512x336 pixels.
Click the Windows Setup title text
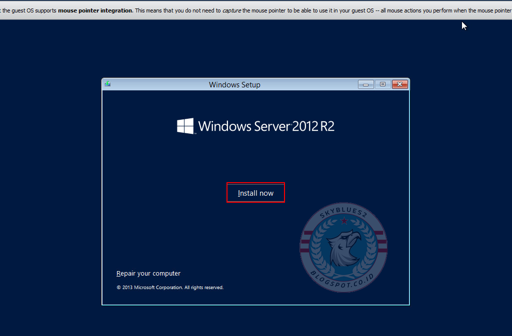pos(234,85)
